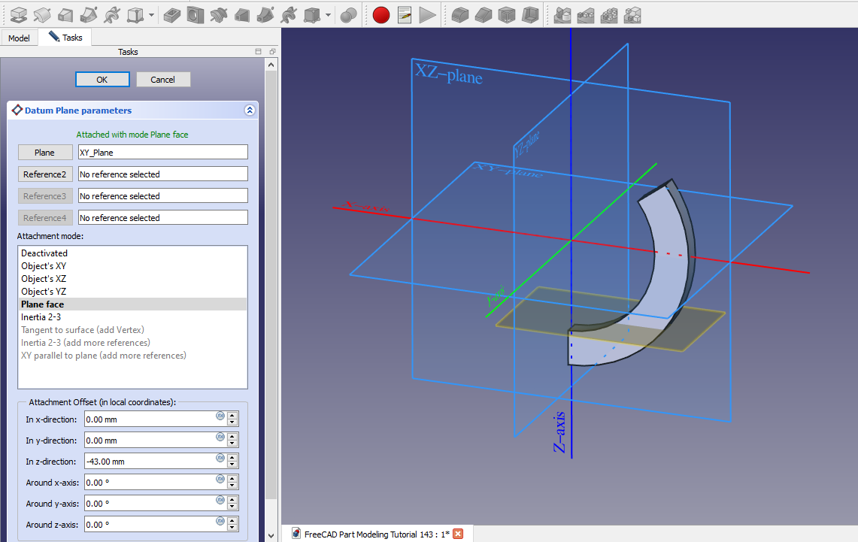Image resolution: width=858 pixels, height=542 pixels.
Task: Choose the Pocket tool in toolbar
Action: 172,14
